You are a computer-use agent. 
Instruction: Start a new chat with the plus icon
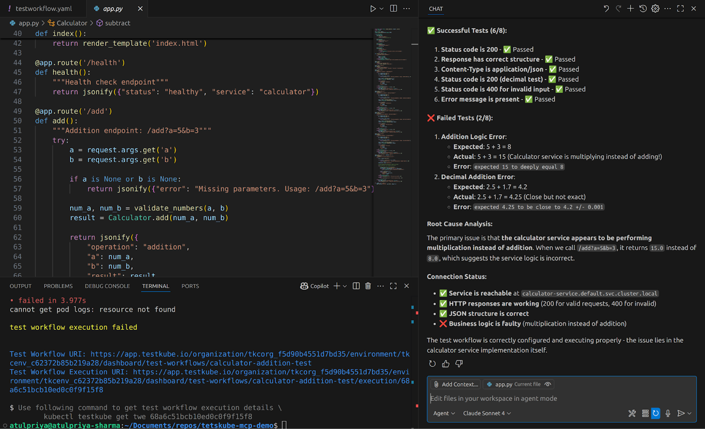pyautogui.click(x=630, y=9)
